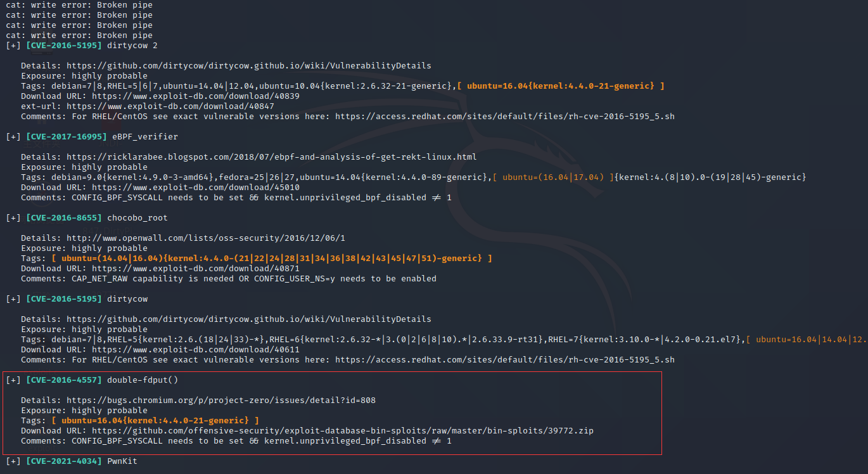Open the dirtycow wiki Details link under dirtycow 2

click(249, 66)
